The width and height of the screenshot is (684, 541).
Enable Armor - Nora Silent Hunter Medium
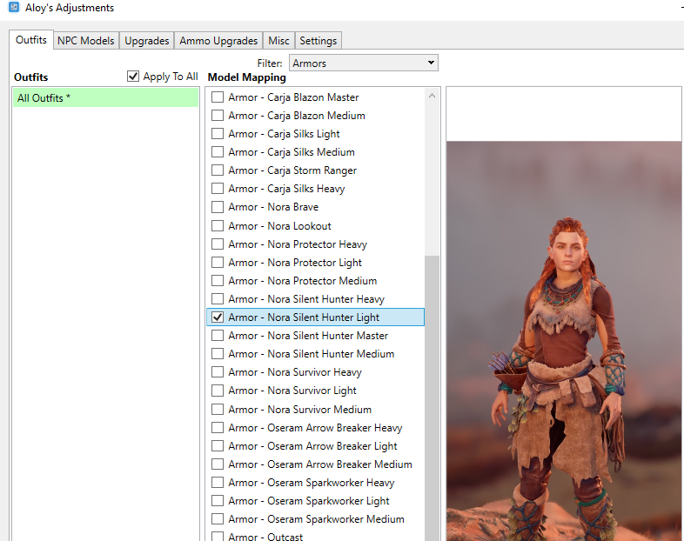click(x=218, y=353)
